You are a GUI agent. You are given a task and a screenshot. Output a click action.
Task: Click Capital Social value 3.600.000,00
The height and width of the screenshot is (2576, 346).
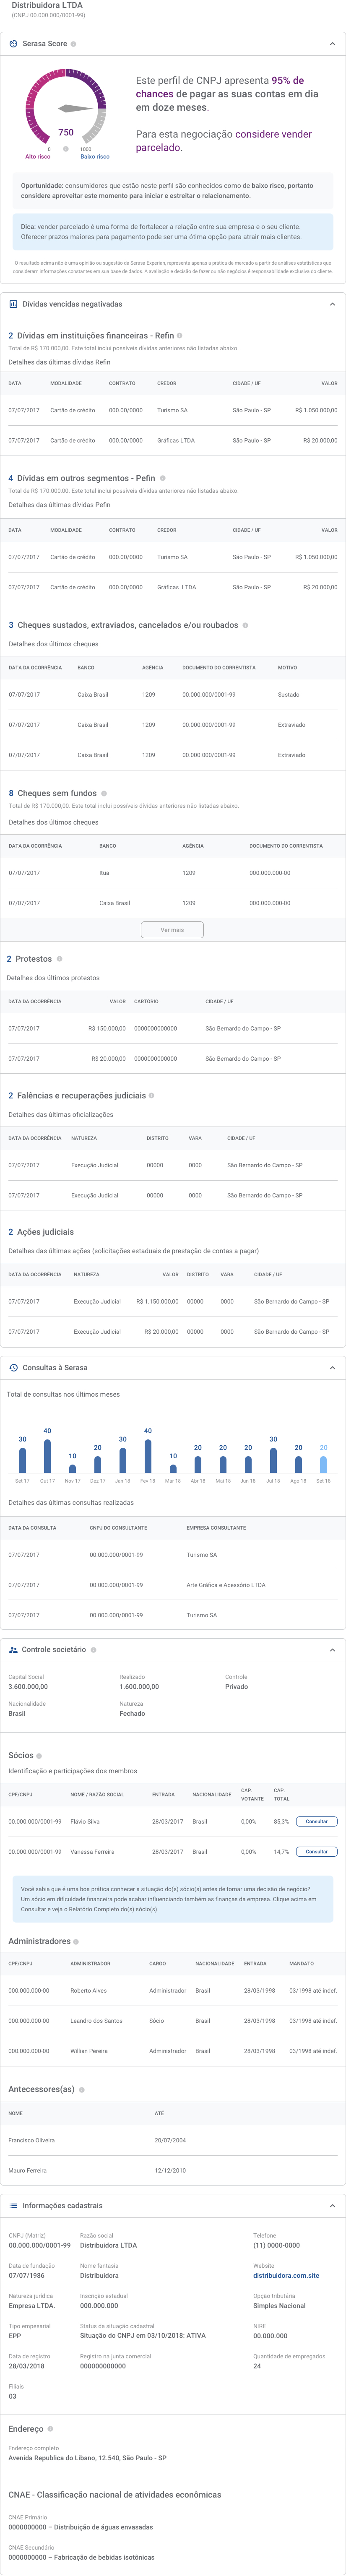tap(28, 1686)
